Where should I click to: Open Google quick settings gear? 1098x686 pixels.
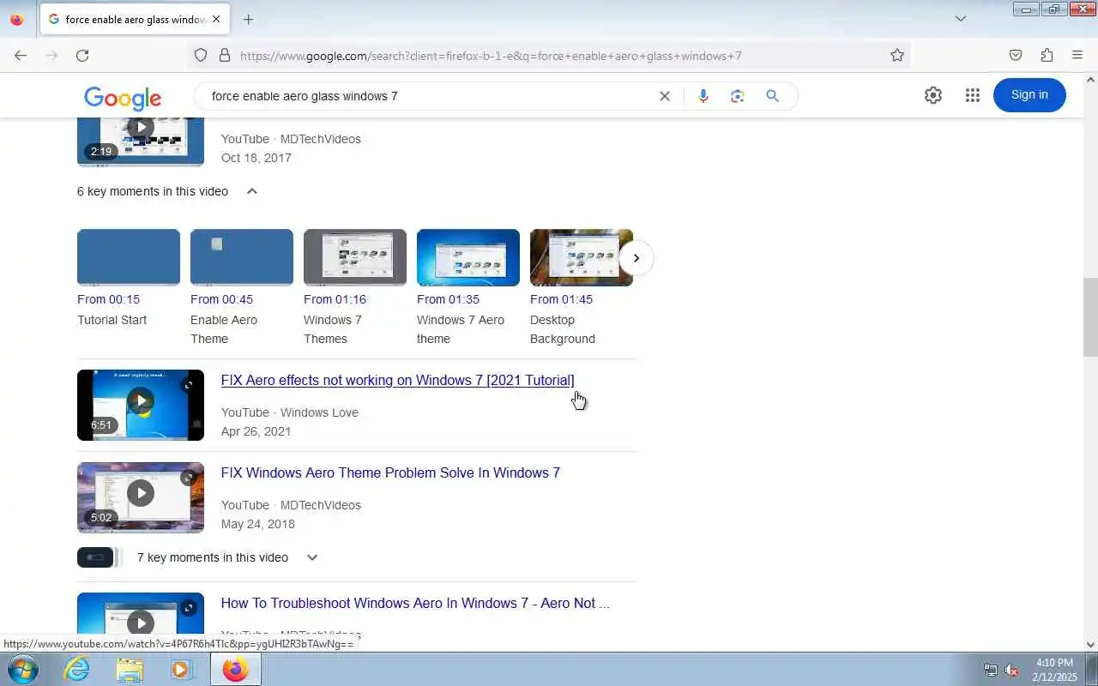[x=933, y=95]
